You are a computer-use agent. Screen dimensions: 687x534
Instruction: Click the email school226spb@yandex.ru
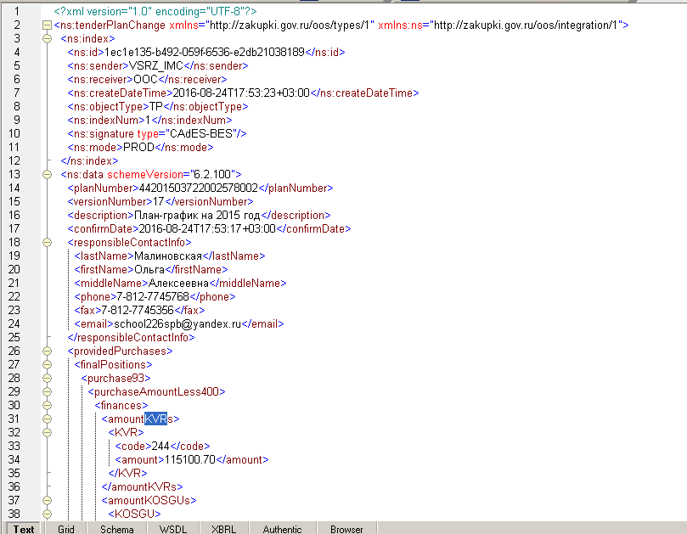(177, 323)
